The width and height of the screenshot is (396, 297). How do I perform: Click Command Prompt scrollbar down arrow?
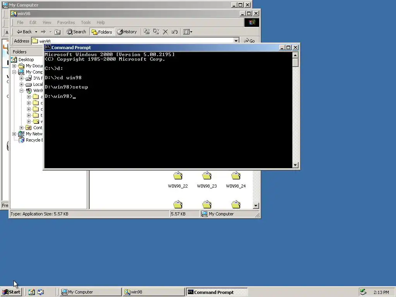(295, 165)
